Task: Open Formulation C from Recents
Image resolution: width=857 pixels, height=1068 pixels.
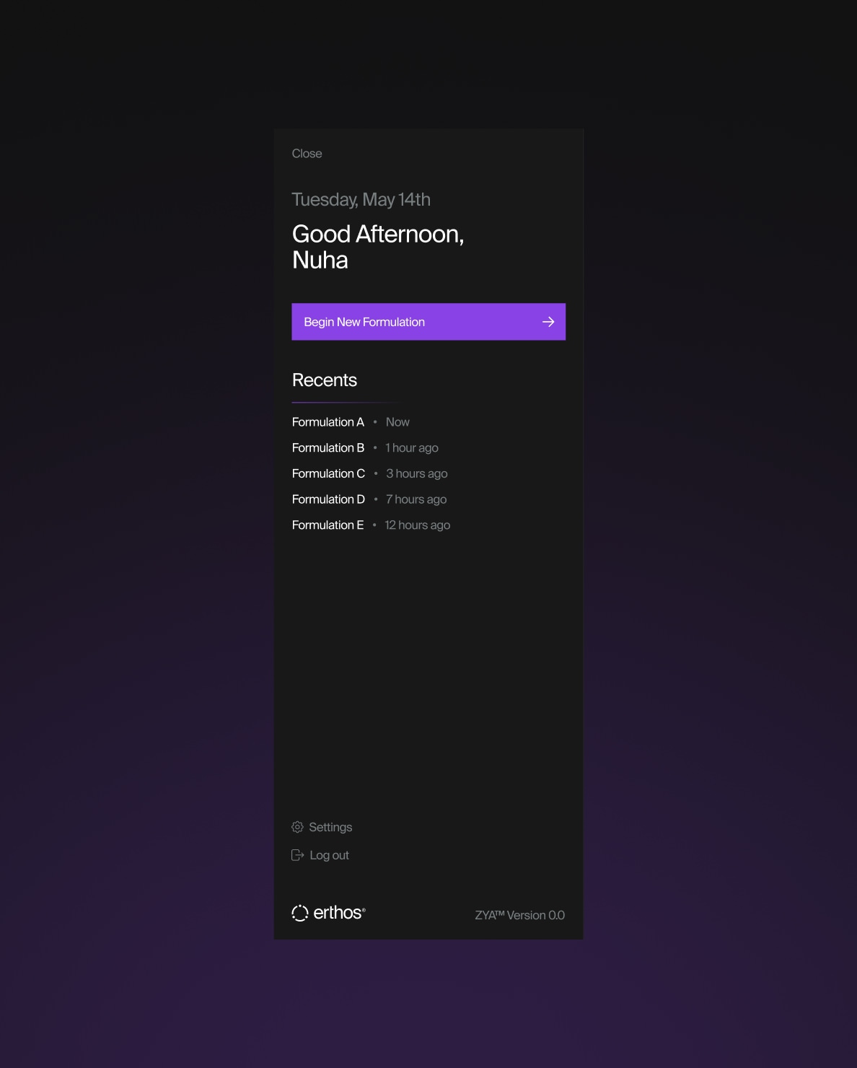Action: click(x=328, y=474)
